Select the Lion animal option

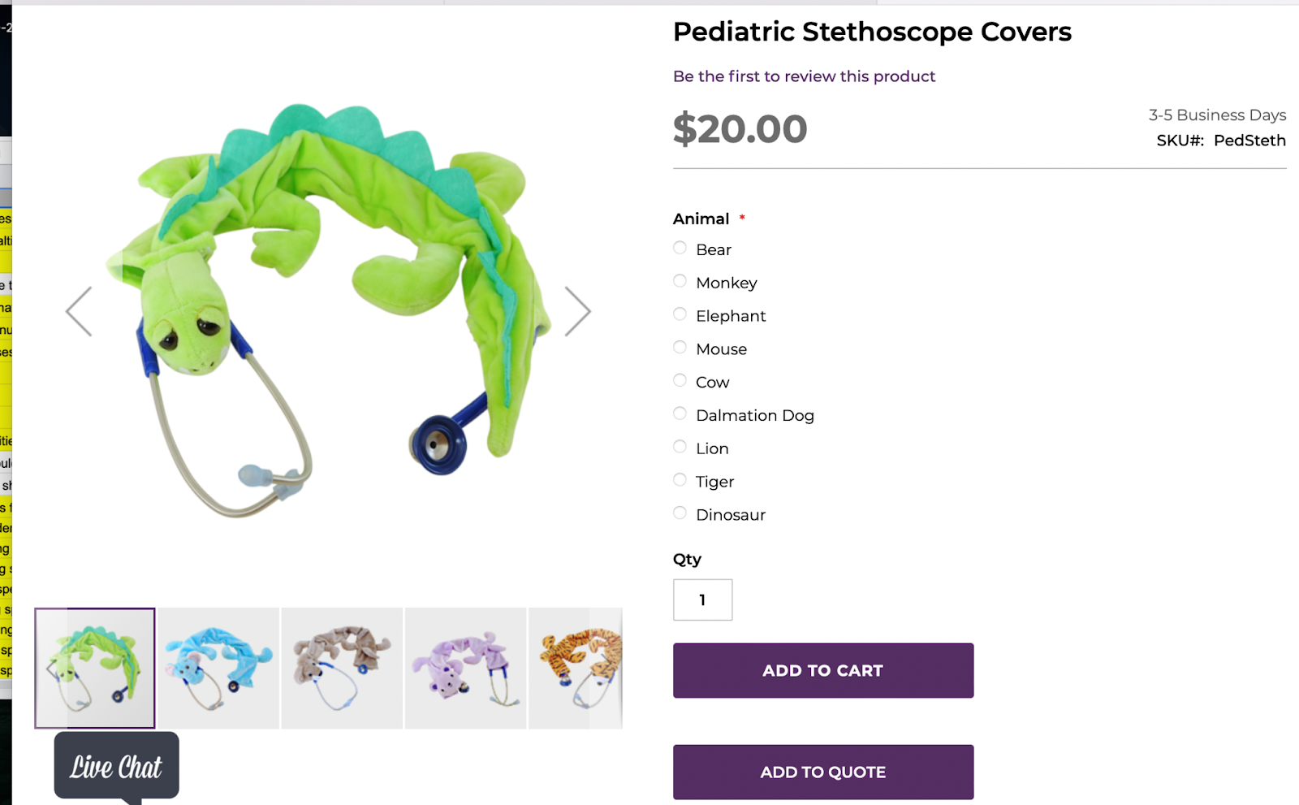[679, 446]
